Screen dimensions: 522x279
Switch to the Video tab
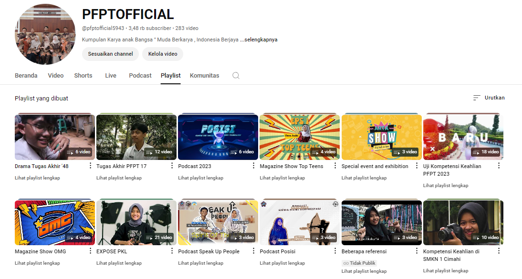[56, 75]
